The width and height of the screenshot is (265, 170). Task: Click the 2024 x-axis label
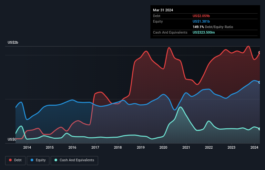(x=254, y=147)
